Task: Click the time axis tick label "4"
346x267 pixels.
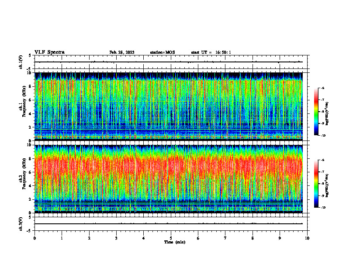Action: pos(143,238)
